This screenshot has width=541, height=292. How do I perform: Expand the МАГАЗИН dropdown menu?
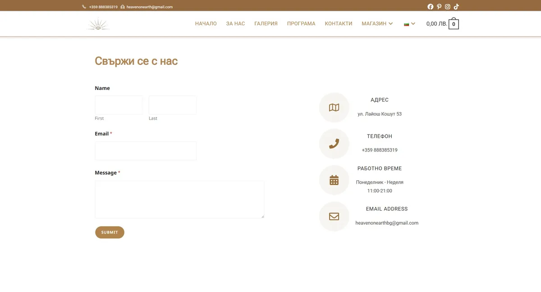click(377, 23)
